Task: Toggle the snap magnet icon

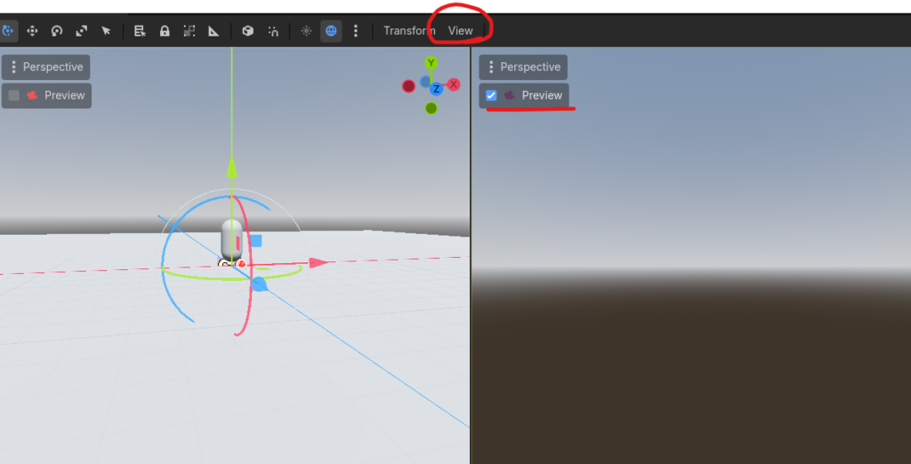Action: pos(273,31)
